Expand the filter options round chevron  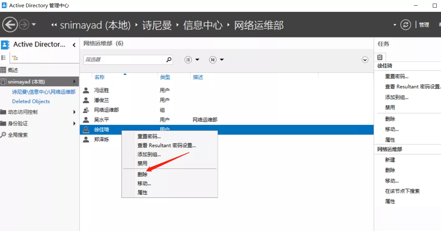coord(365,60)
